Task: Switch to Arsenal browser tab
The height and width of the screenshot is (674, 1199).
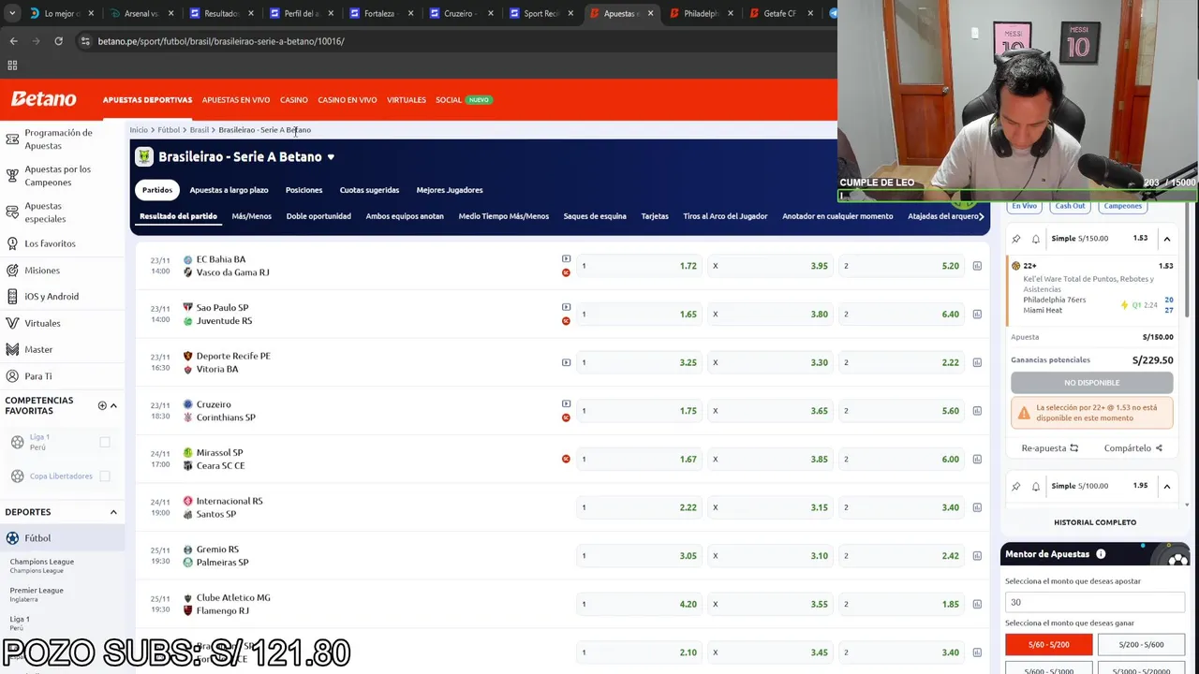Action: coord(141,14)
